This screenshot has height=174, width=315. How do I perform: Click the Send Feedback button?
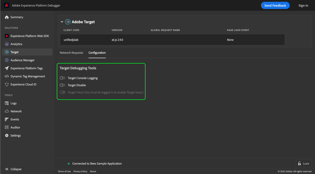pyautogui.click(x=275, y=5)
